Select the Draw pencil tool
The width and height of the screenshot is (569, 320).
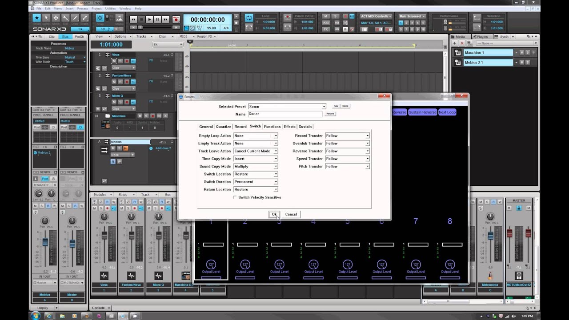[75, 19]
